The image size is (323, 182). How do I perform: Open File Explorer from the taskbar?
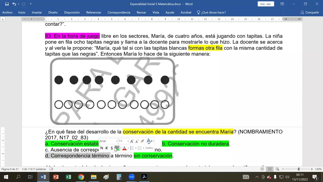pos(94,177)
